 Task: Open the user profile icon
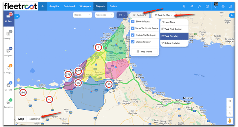tap(231, 6)
